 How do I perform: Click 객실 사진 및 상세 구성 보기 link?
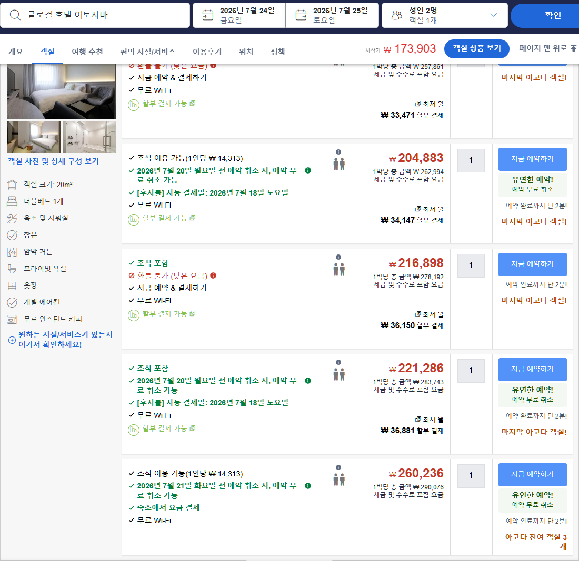coord(54,161)
